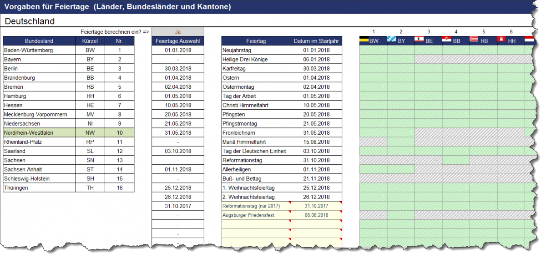Screen dimensions: 546x259
Task: Select the '2. Weihnachtsfeiertag' cell
Action: pos(256,197)
